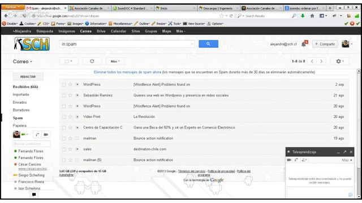Click the account profile picture at top right
The image size is (362, 203).
[346, 44]
